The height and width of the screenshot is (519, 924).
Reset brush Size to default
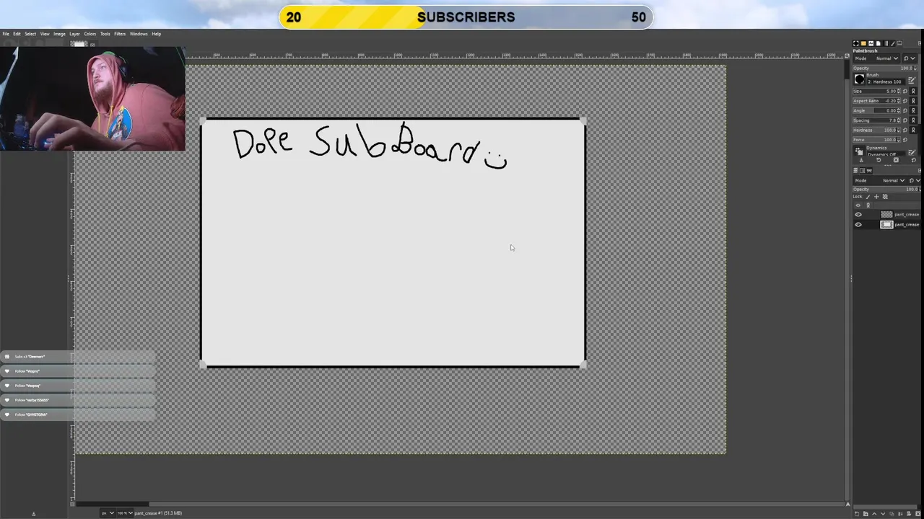click(905, 92)
